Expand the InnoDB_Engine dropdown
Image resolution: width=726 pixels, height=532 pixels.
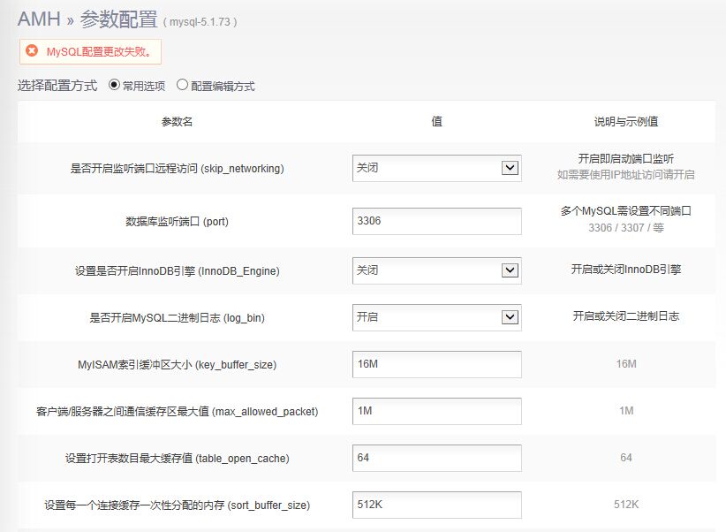pos(436,270)
